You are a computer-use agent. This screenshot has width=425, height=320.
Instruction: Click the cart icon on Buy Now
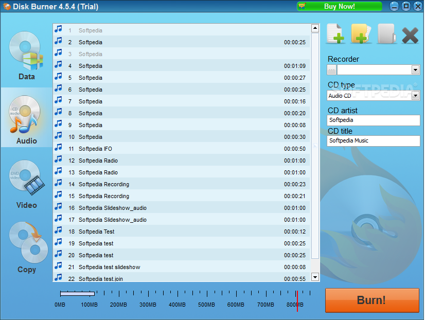(302, 6)
